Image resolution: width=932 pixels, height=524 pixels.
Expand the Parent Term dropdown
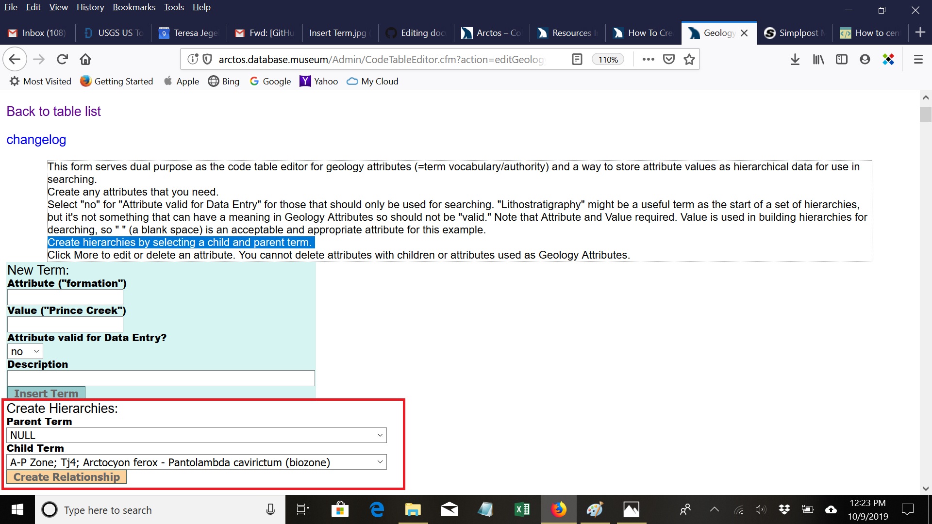coord(197,435)
